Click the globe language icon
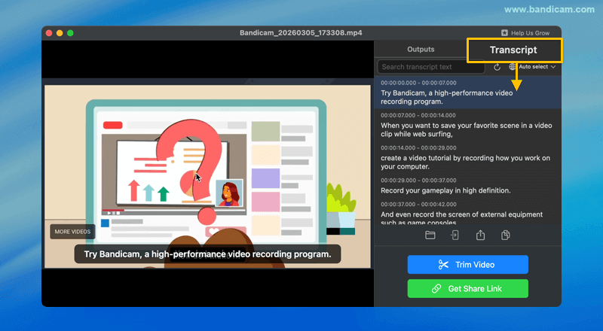This screenshot has height=331, width=603. (513, 67)
